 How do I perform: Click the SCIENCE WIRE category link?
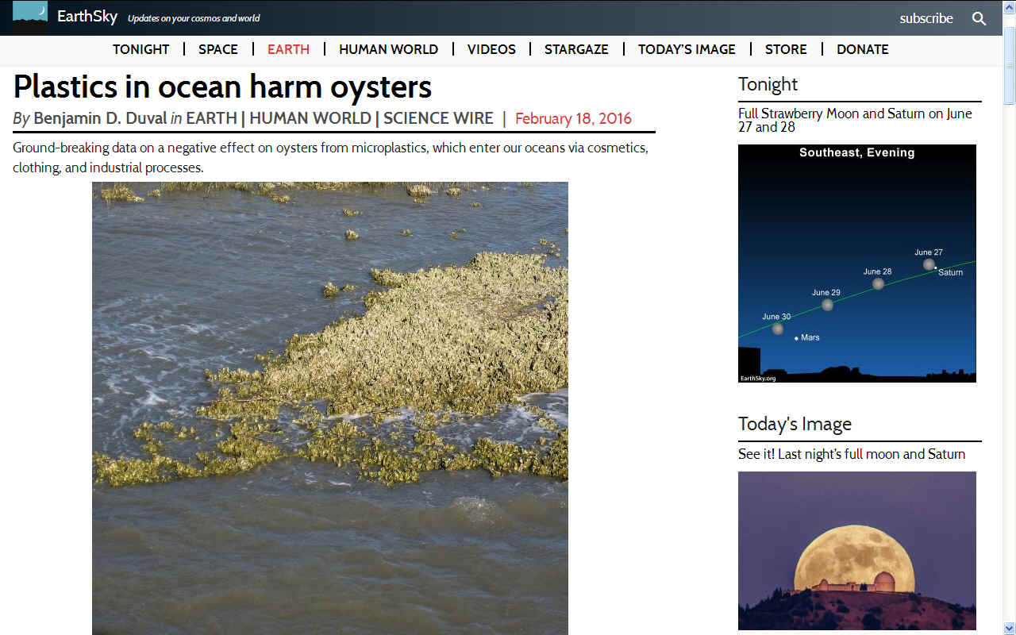coord(438,118)
